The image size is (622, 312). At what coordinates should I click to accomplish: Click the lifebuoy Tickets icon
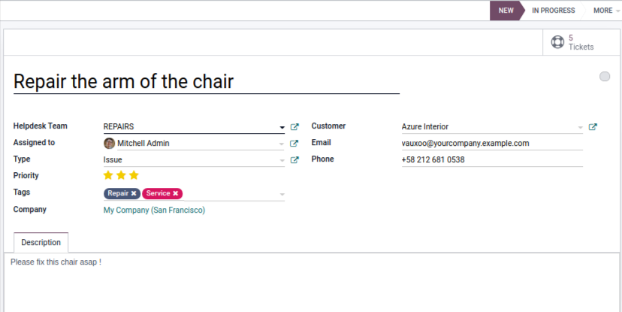[557, 42]
